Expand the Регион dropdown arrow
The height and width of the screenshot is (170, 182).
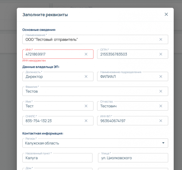click(x=163, y=143)
